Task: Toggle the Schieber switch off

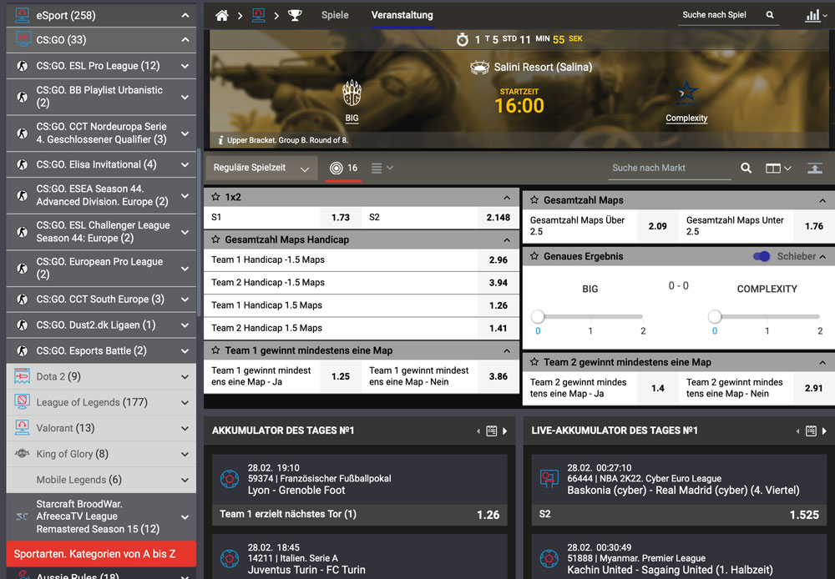Action: pos(761,257)
